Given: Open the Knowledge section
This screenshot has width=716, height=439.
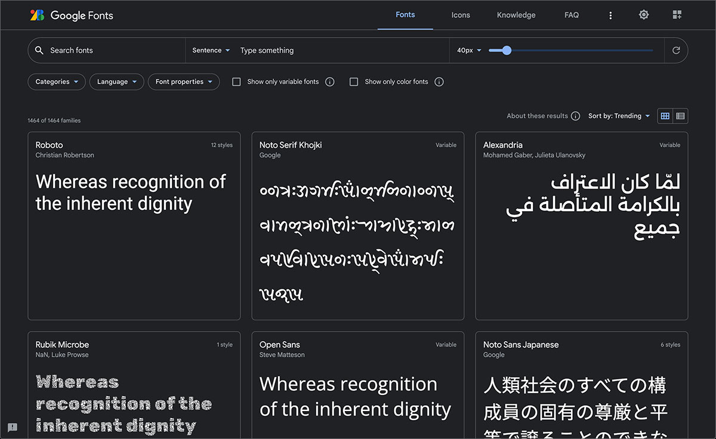Looking at the screenshot, I should [x=516, y=15].
